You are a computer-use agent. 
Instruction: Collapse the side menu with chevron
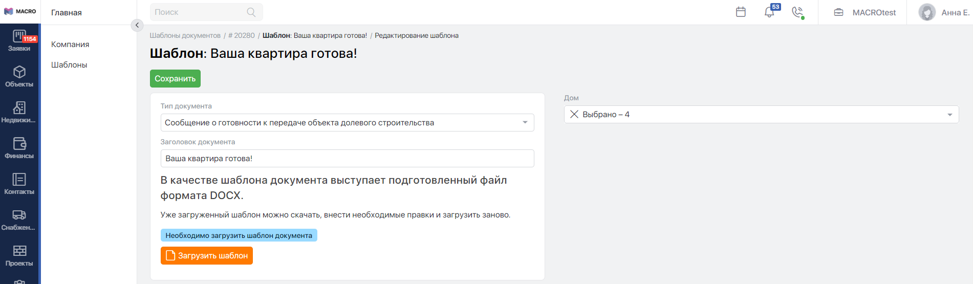pos(137,25)
